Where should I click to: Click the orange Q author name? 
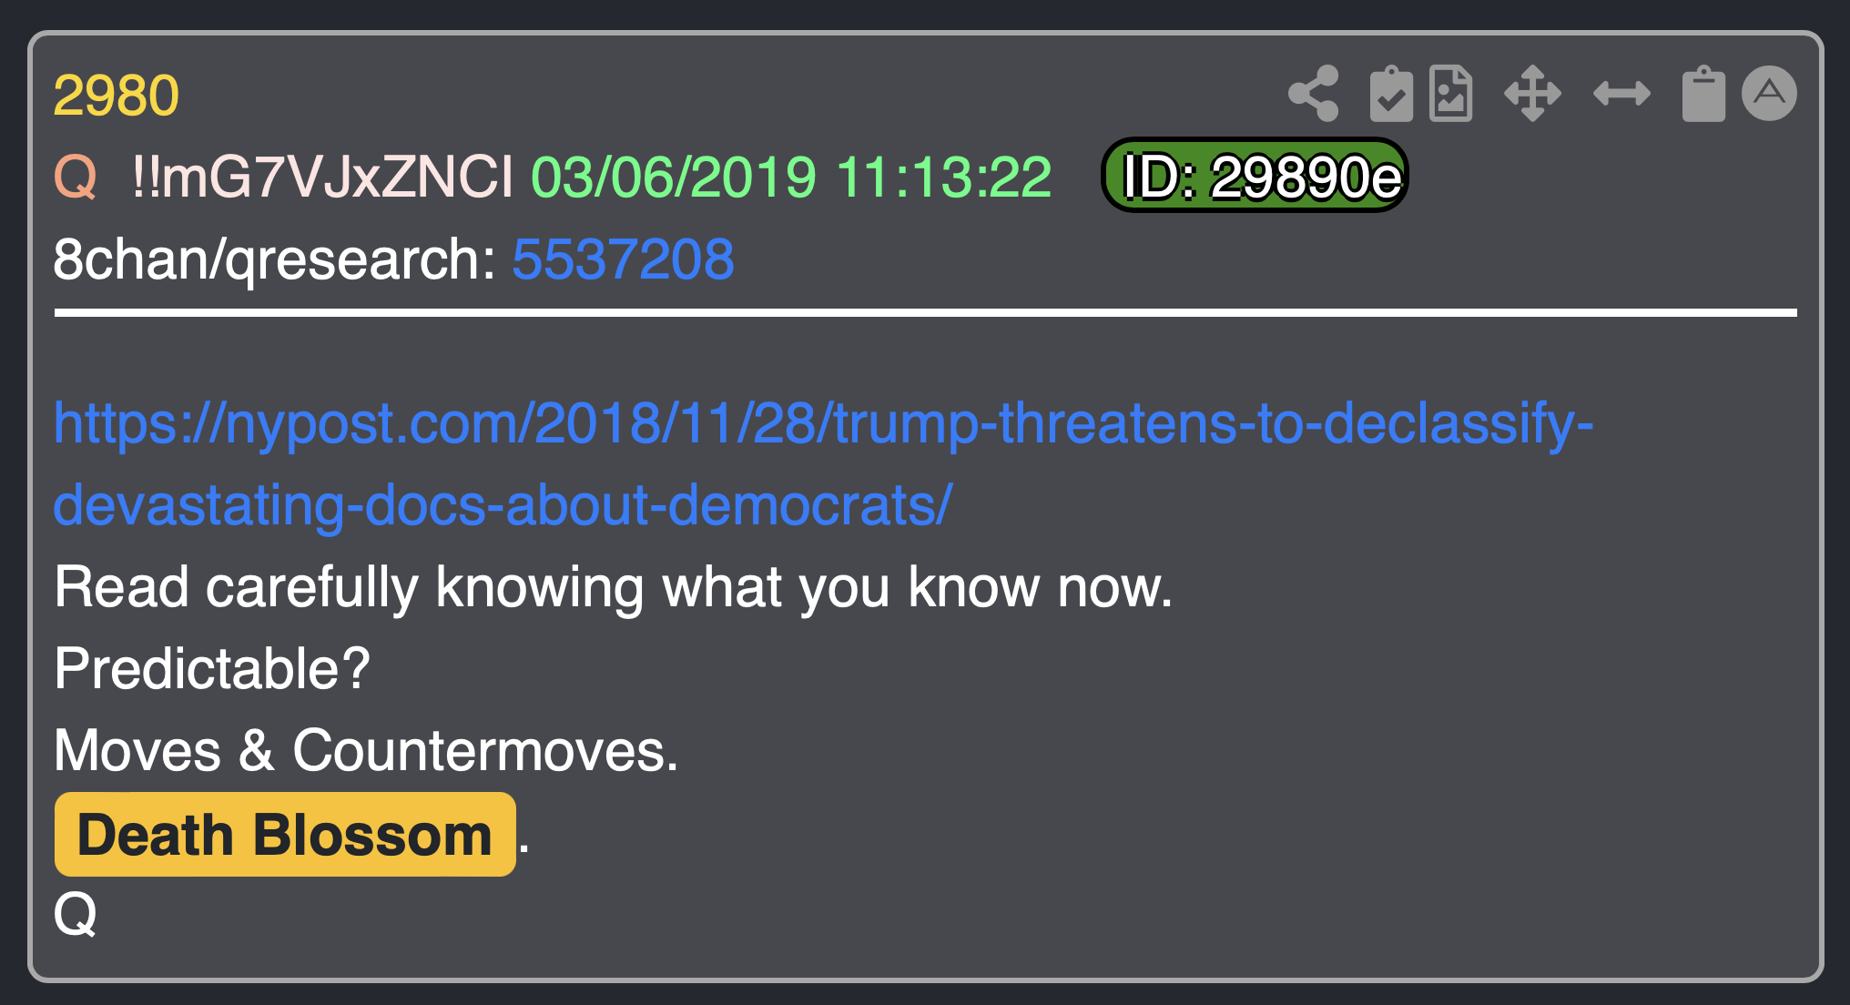[76, 177]
